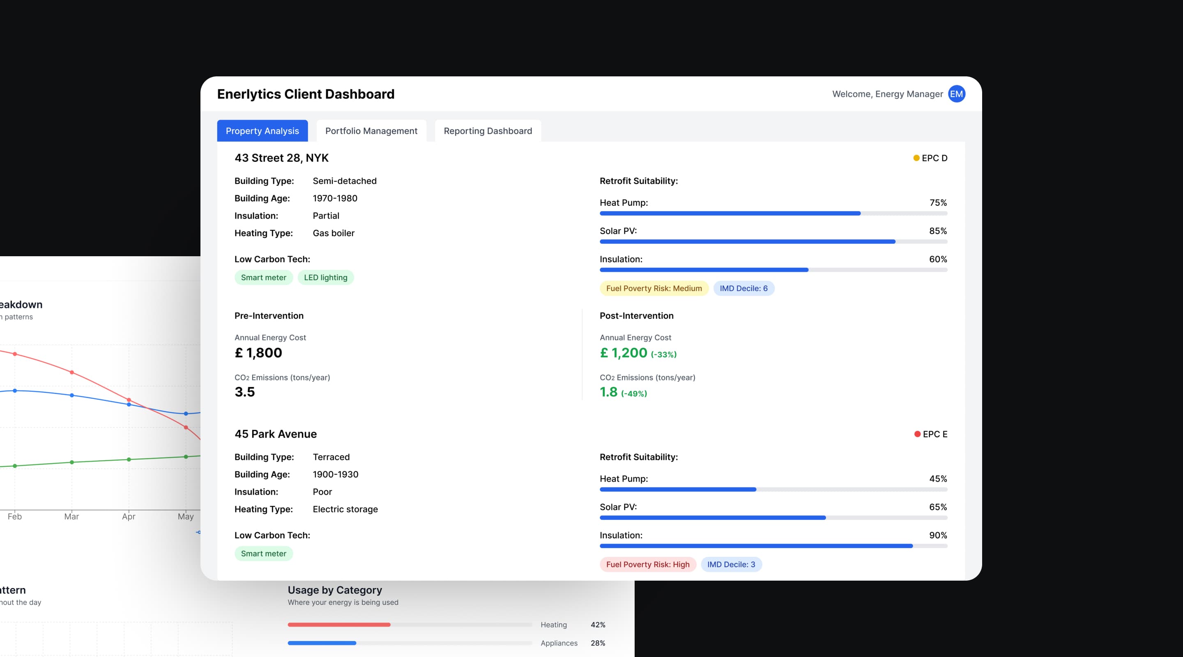
Task: Click the LED lighting tag
Action: tap(326, 277)
